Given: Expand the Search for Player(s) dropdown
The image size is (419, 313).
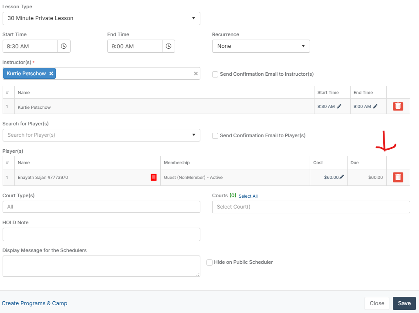Looking at the screenshot, I should [194, 135].
